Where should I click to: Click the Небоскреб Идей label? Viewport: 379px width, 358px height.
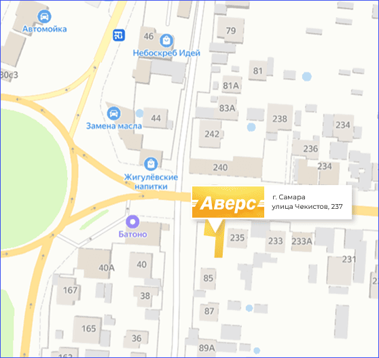pyautogui.click(x=166, y=53)
